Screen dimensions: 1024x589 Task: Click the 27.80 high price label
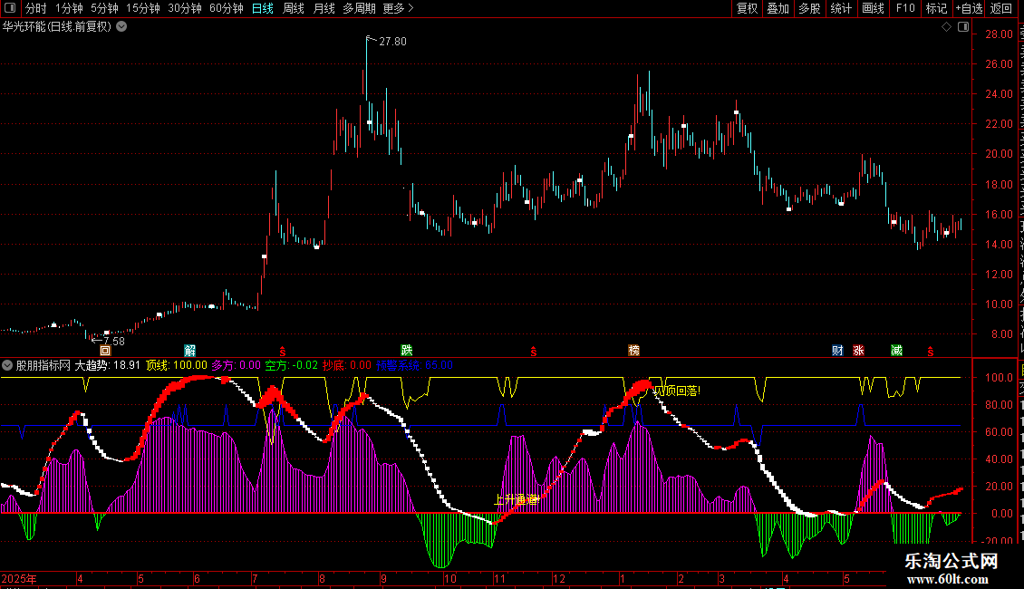pyautogui.click(x=392, y=41)
